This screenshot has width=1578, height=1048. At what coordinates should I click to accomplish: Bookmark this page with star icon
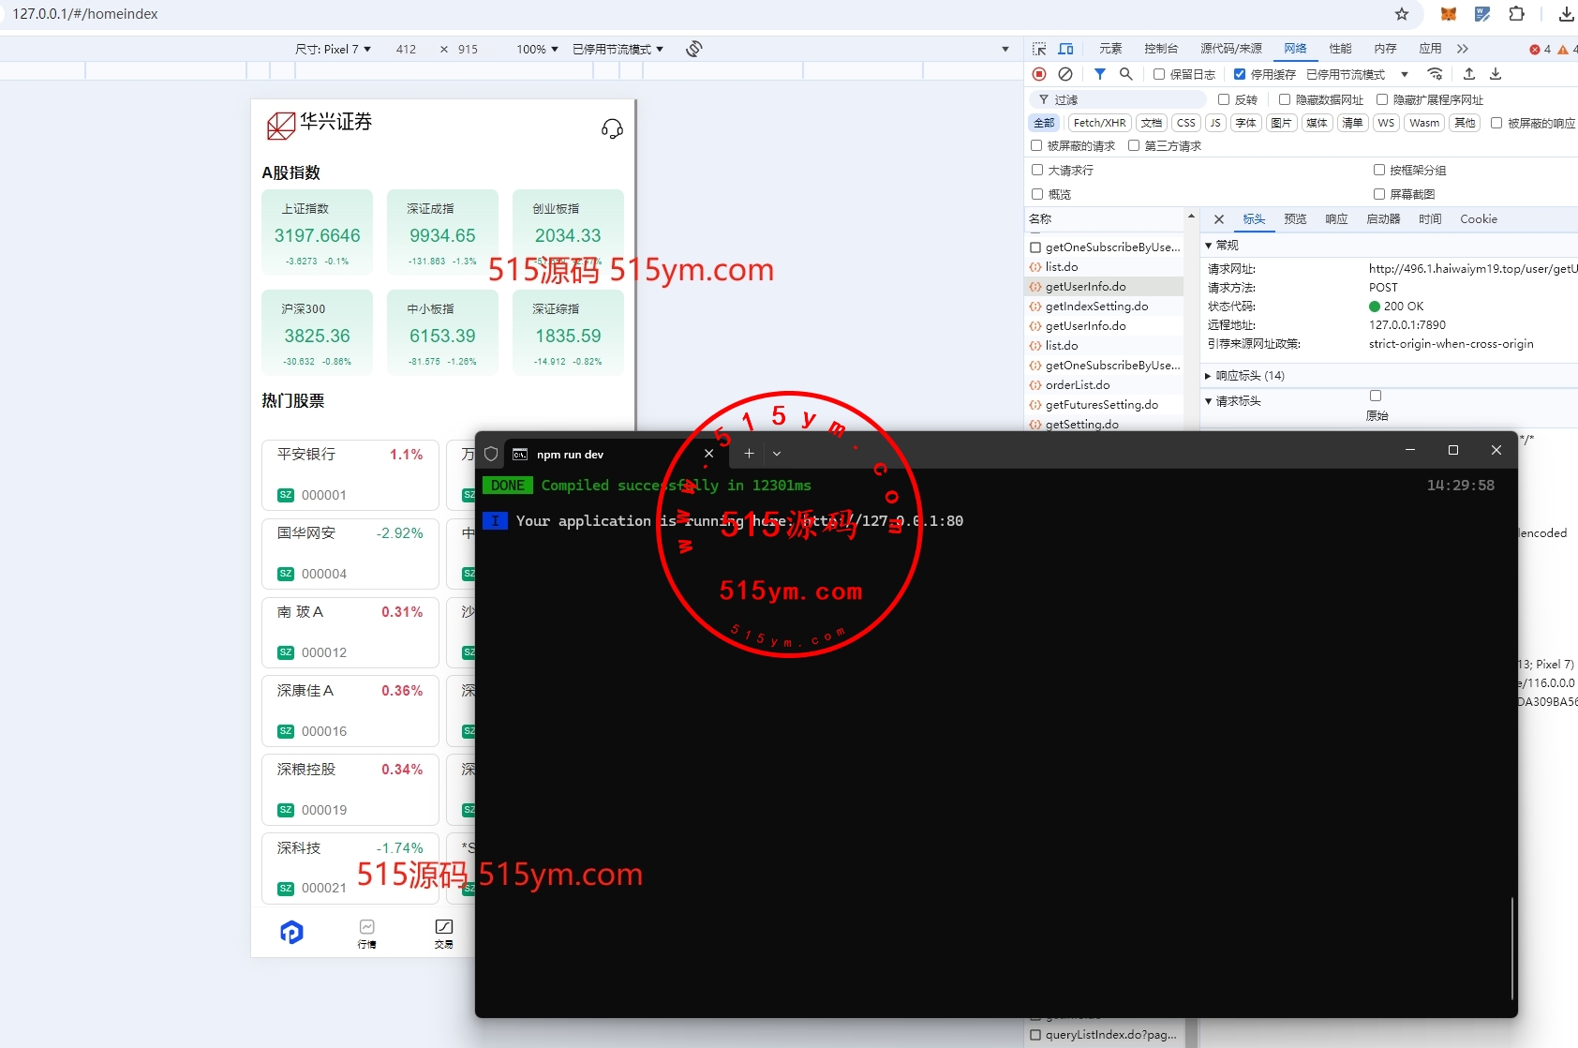(1402, 14)
